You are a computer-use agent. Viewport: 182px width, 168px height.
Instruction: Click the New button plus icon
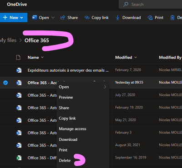[x=5, y=18]
